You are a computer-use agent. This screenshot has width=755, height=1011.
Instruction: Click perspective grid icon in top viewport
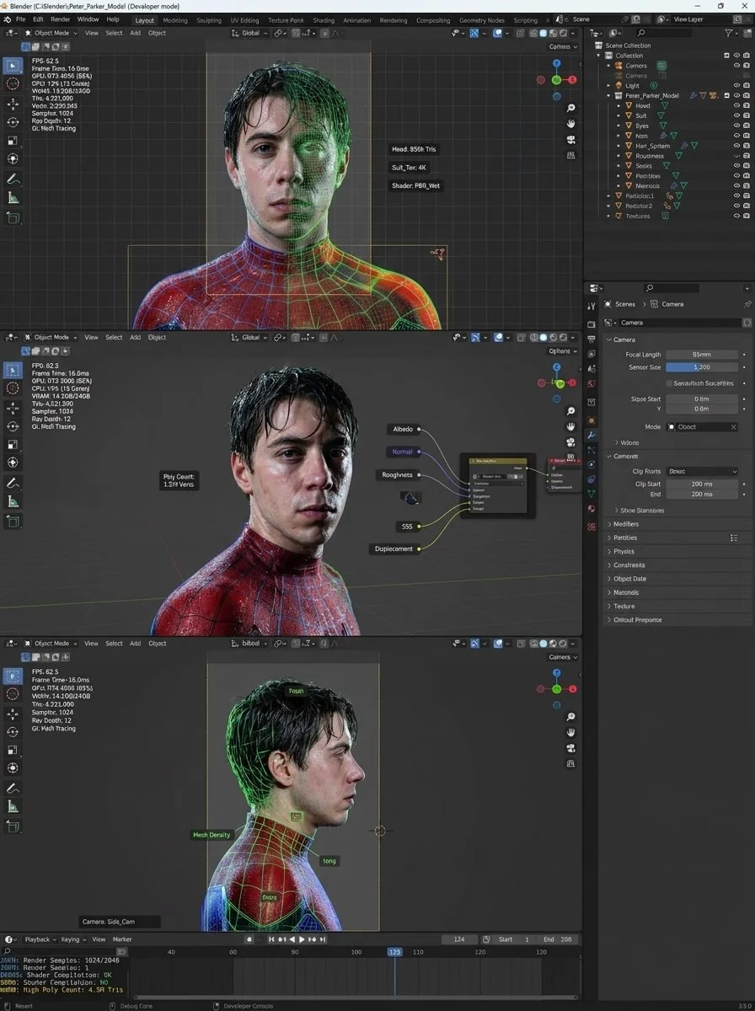[x=570, y=155]
